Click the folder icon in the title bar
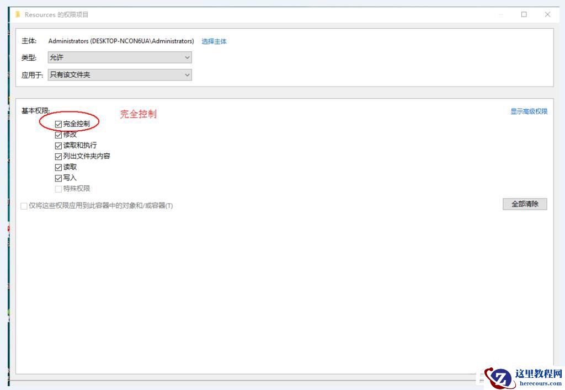Viewport: 565px width, 390px height. 18,14
